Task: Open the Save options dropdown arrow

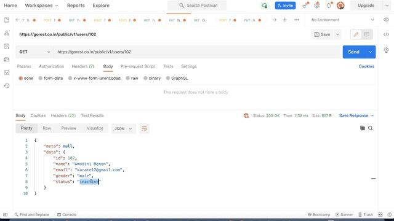Action: [338, 34]
